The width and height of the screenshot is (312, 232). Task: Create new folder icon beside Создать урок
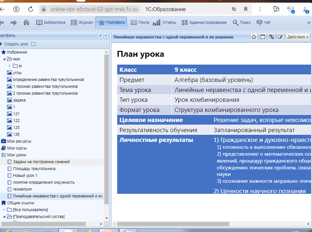pos(34,44)
